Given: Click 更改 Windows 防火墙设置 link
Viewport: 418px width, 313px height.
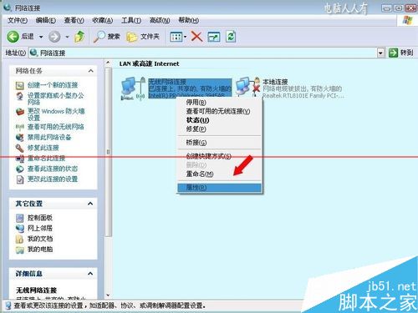Looking at the screenshot, I should 56,114.
